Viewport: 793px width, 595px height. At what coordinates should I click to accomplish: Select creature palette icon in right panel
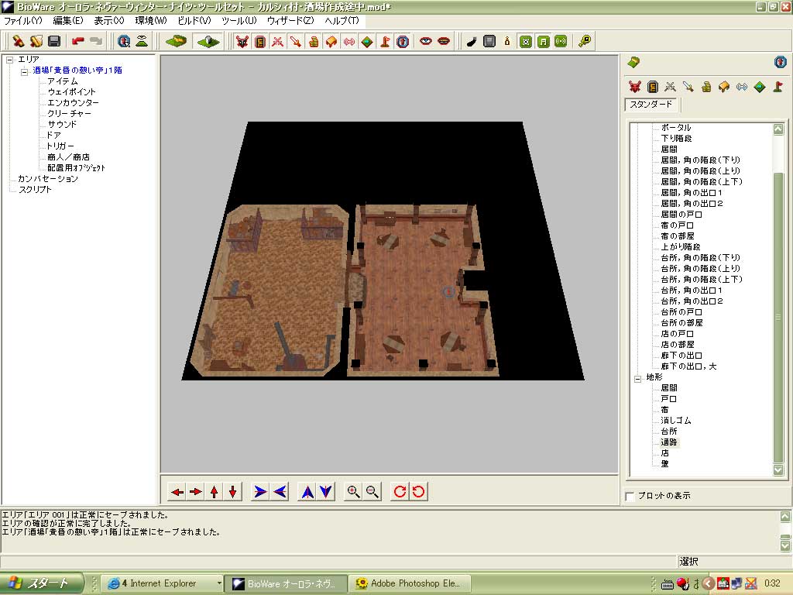635,87
